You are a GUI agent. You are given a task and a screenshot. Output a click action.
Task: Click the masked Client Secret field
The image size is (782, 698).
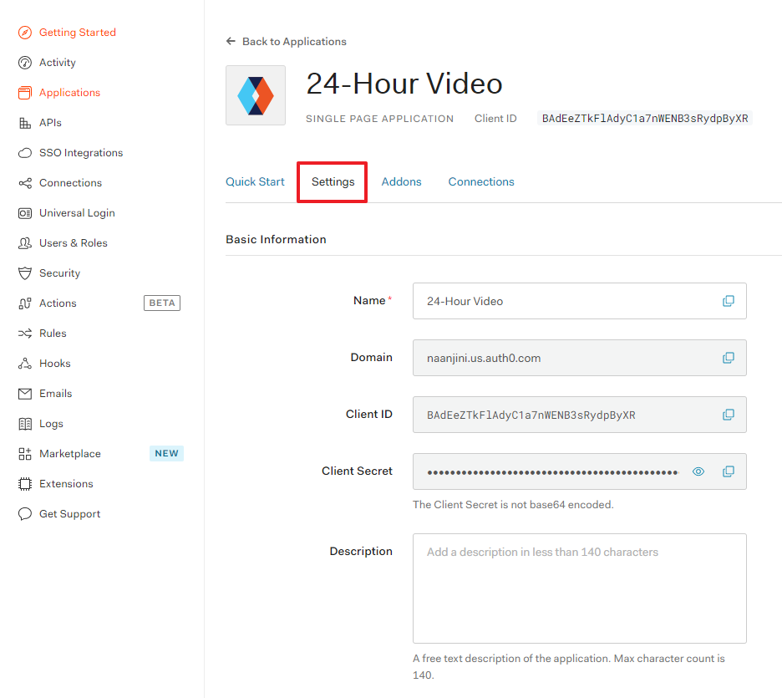[x=580, y=471]
